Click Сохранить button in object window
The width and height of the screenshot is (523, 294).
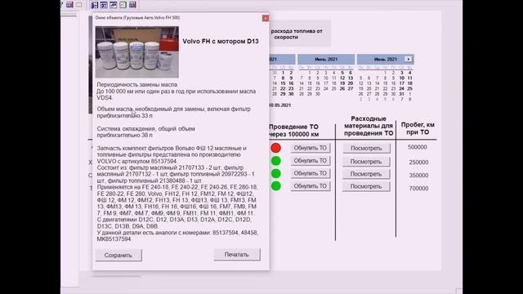pos(118,255)
